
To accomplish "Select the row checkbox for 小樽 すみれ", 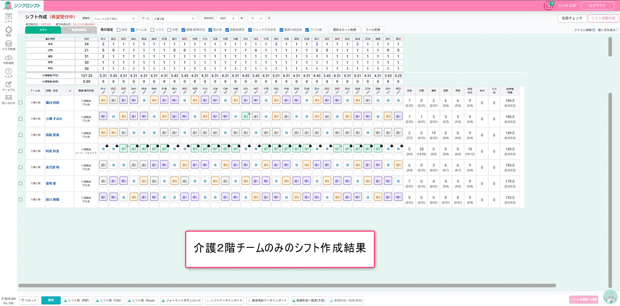I will coord(20,119).
